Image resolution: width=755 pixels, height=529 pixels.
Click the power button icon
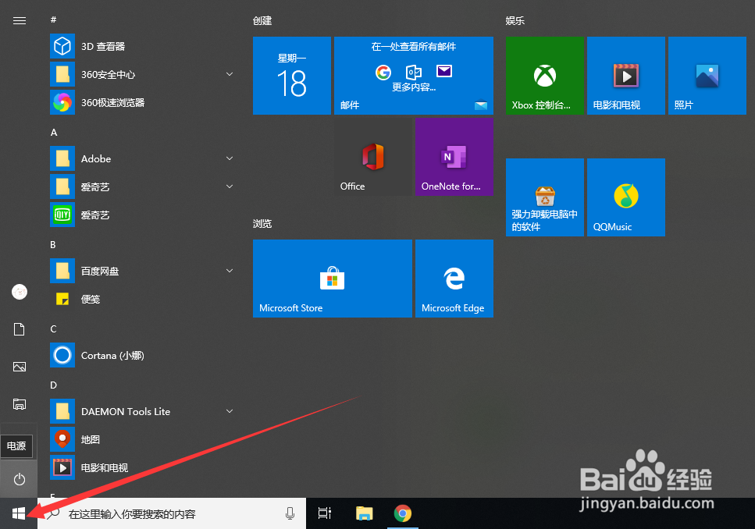coord(20,479)
